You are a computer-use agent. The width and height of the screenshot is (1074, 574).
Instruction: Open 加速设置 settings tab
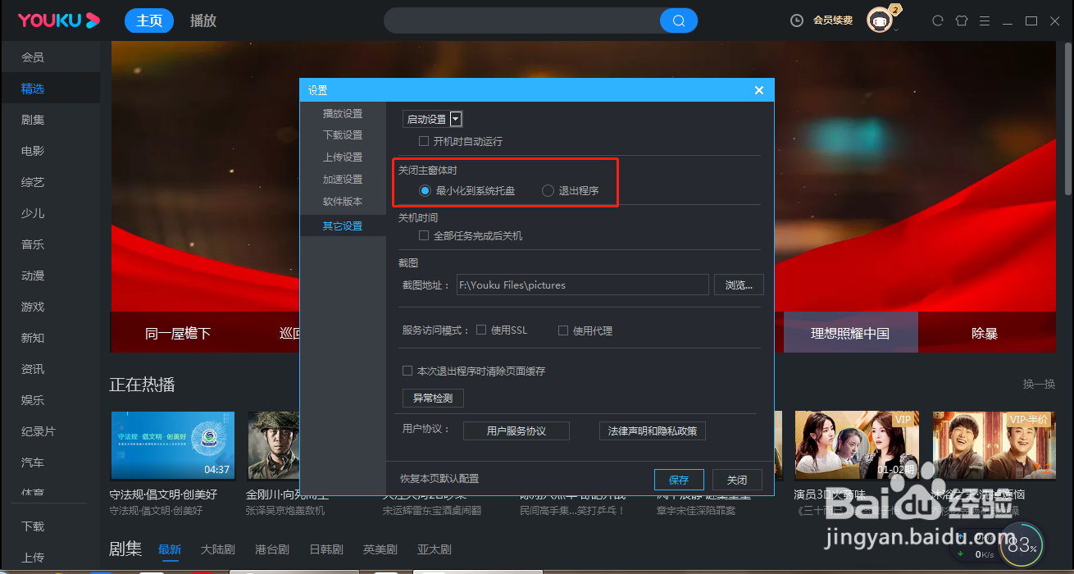(x=343, y=179)
